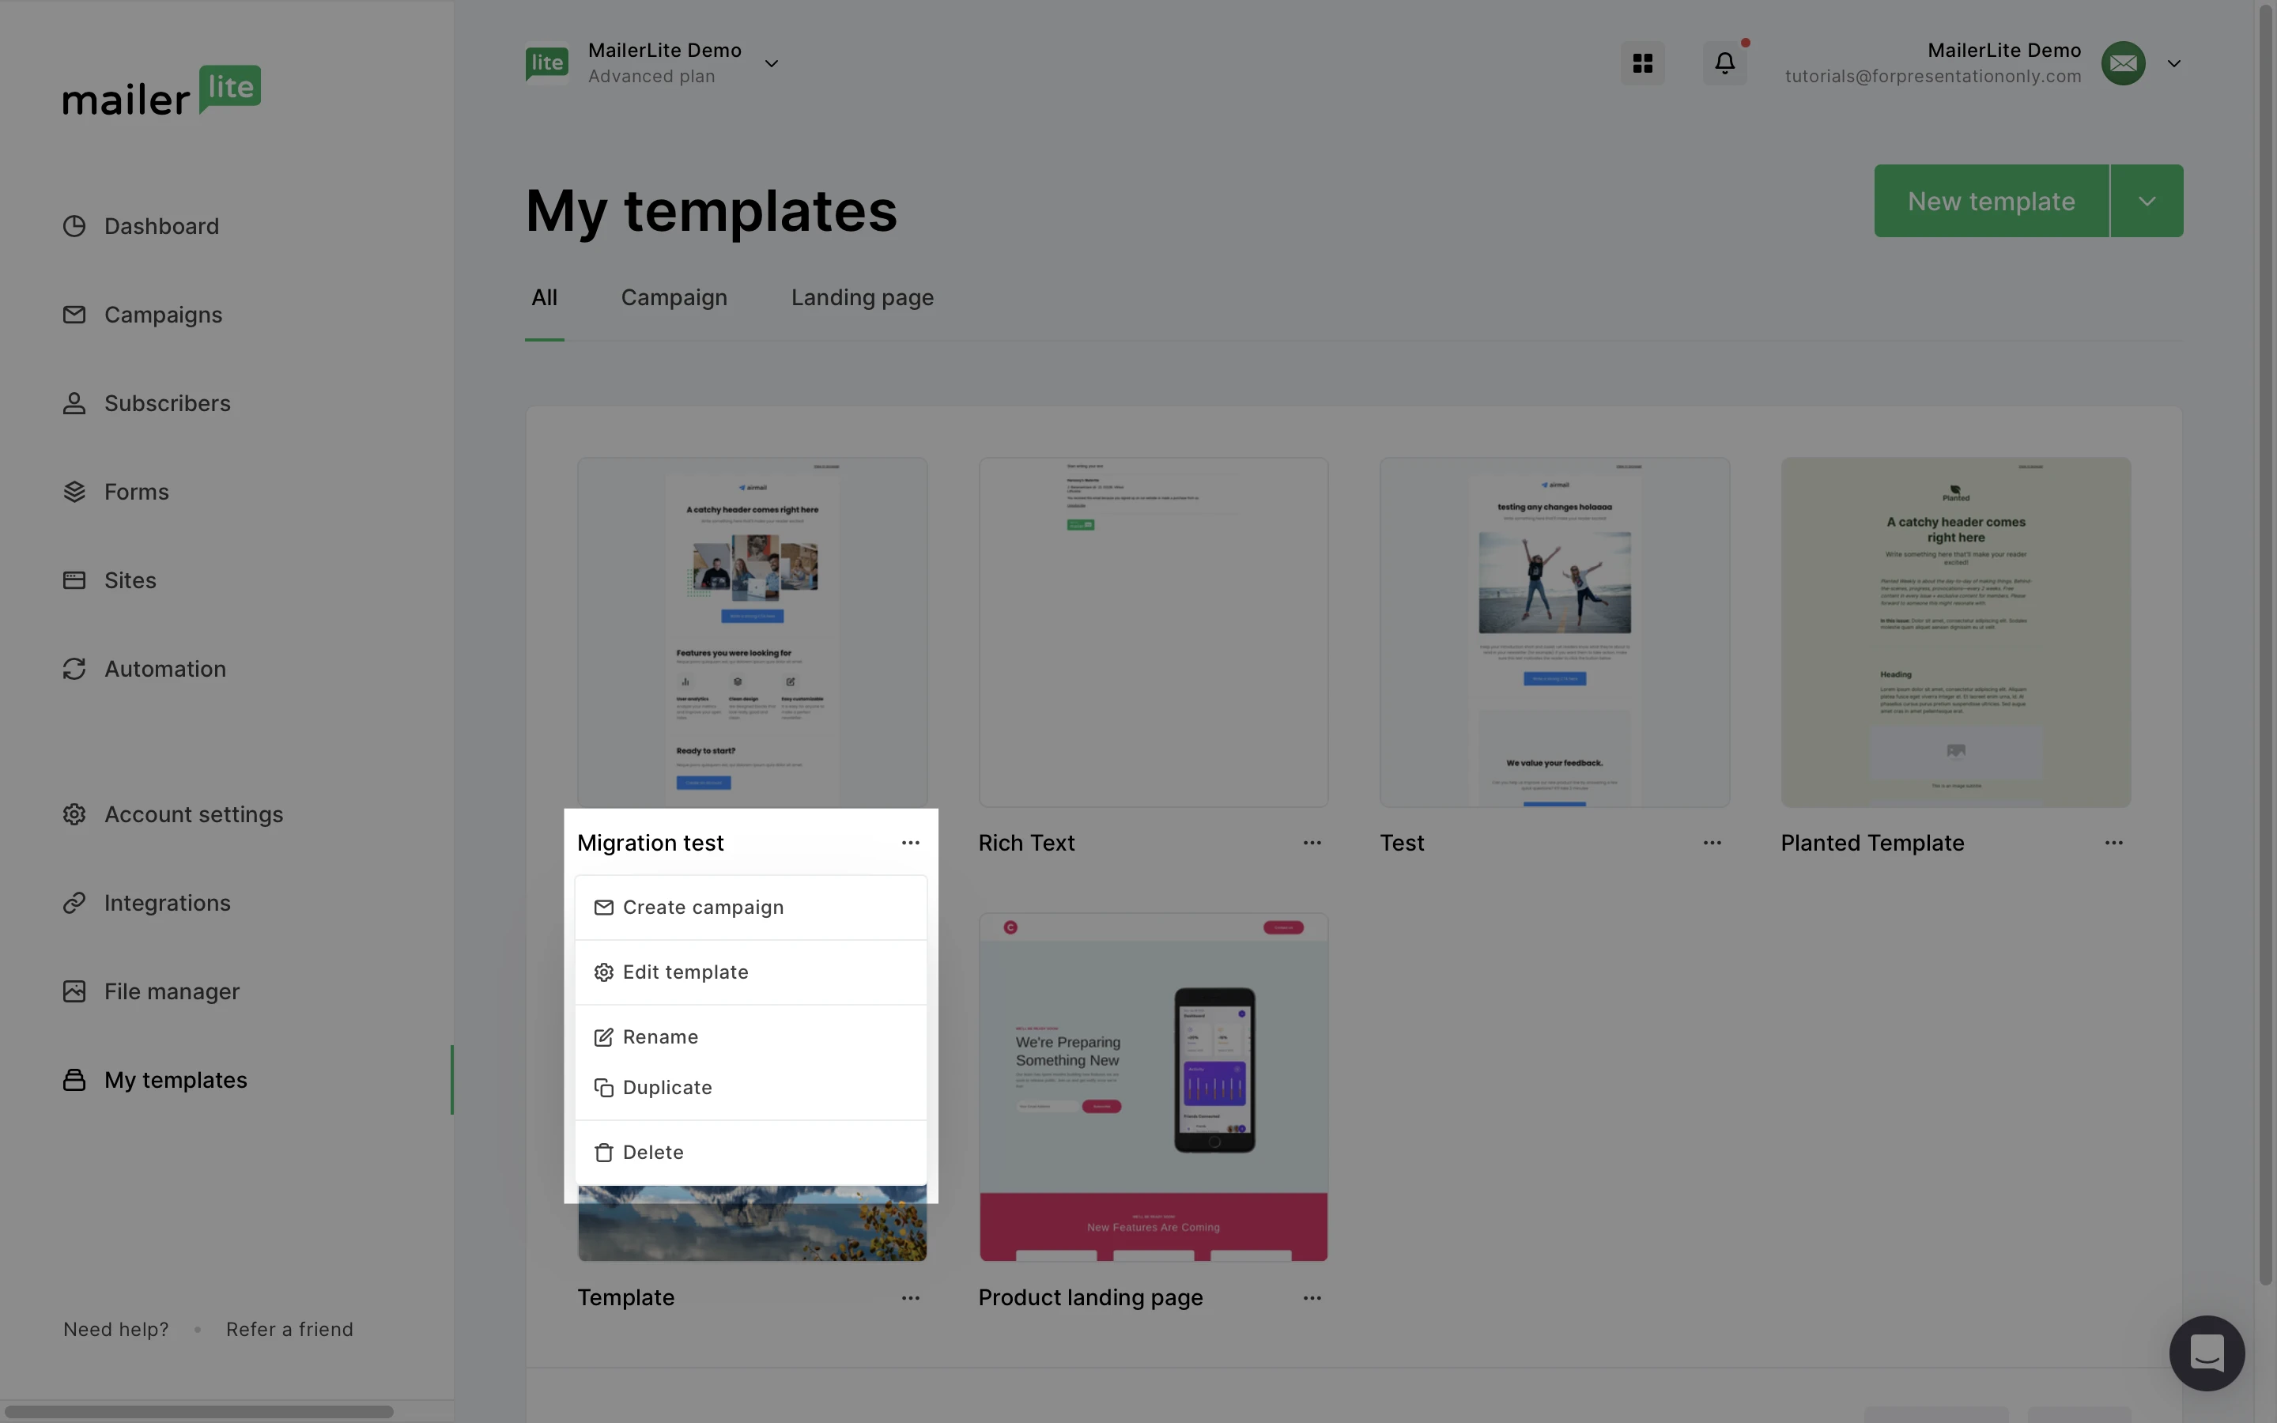Open the notifications bell icon

point(1724,63)
